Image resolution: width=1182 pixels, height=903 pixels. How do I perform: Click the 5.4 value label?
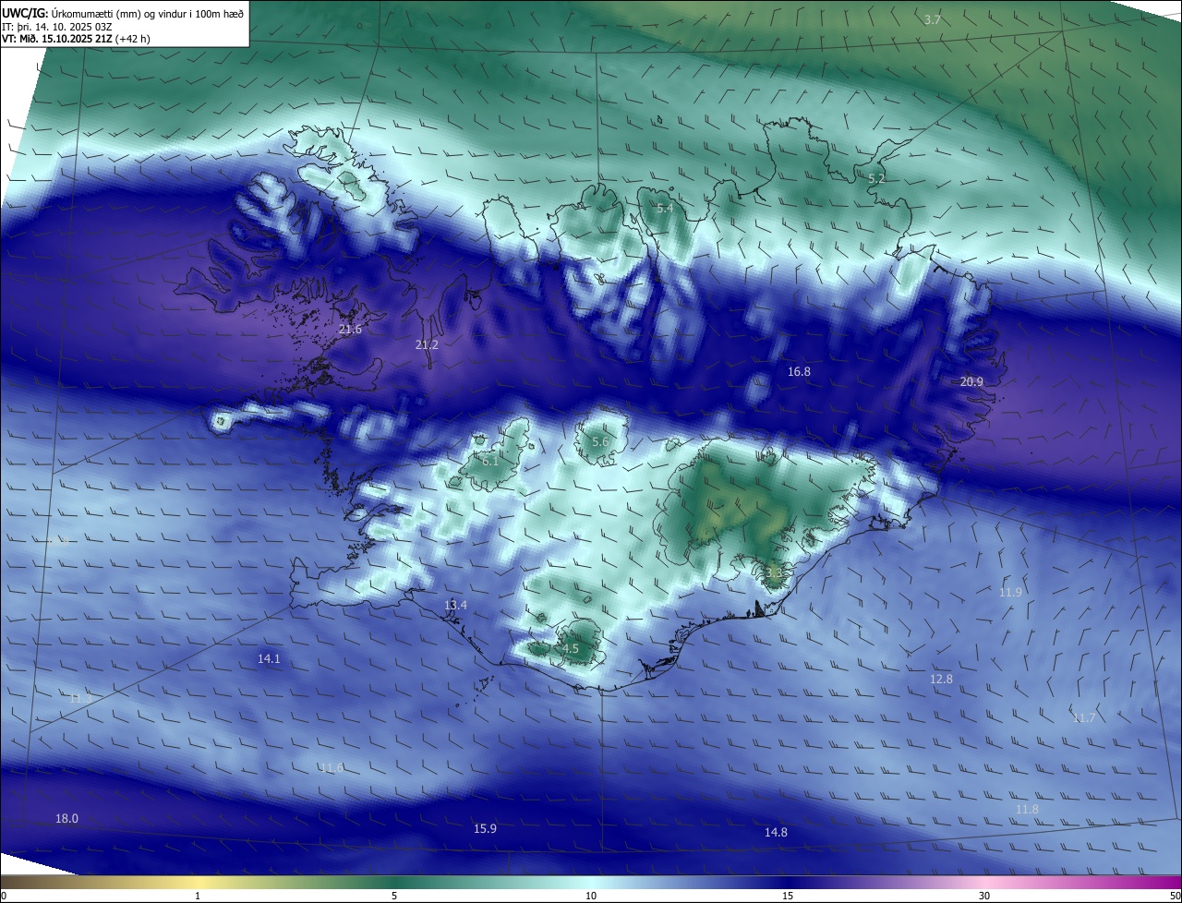coord(665,209)
